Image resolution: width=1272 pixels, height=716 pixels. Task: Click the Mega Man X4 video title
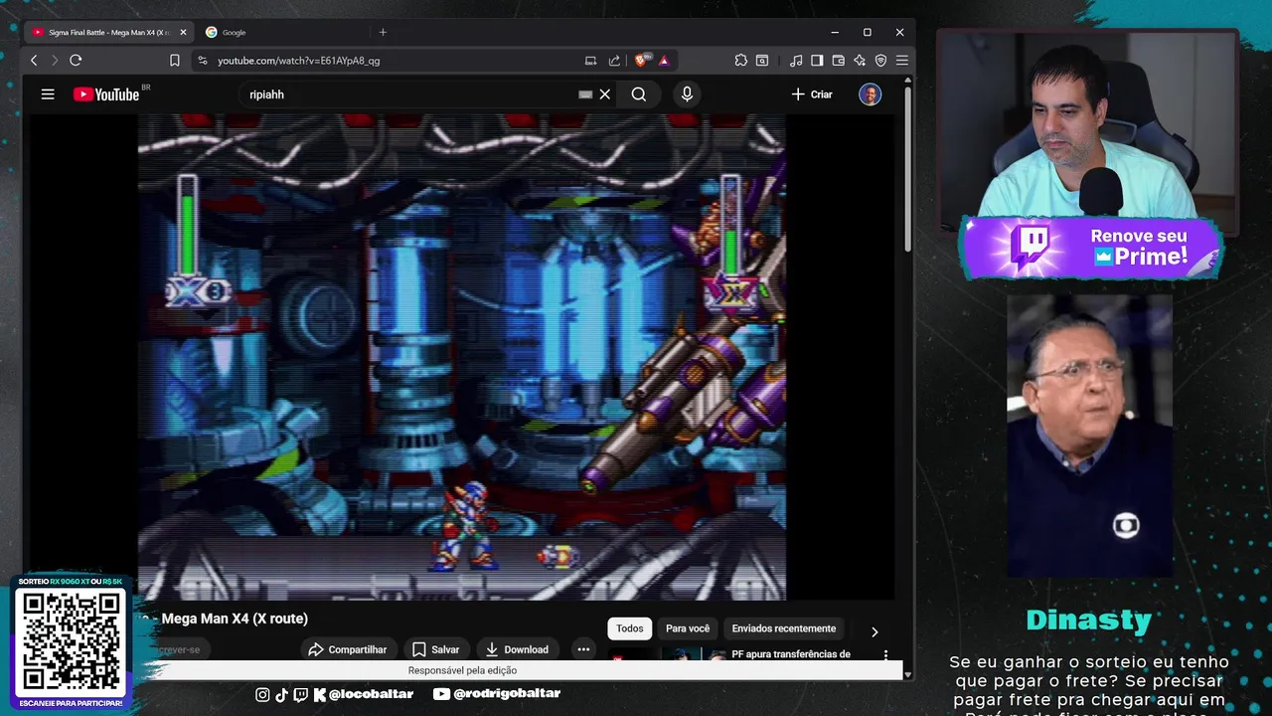click(235, 619)
